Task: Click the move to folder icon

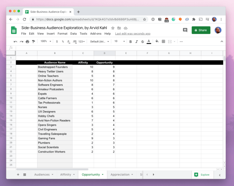Action: [119, 28]
